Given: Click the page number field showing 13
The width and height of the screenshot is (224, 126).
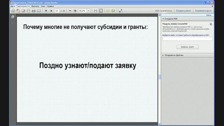Looking at the screenshot, I should click(57, 11).
